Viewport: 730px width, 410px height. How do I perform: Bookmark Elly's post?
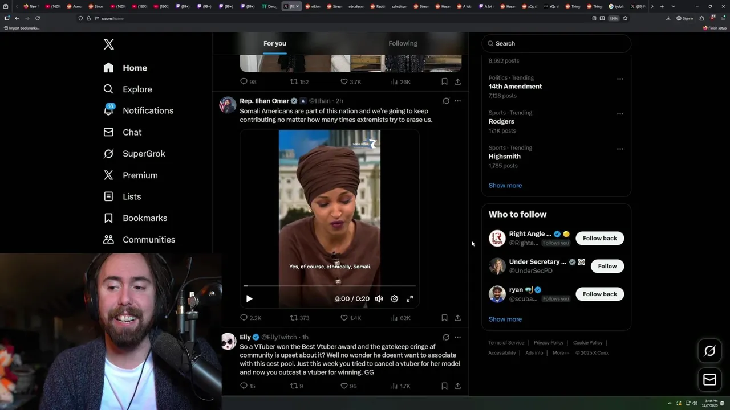click(444, 386)
